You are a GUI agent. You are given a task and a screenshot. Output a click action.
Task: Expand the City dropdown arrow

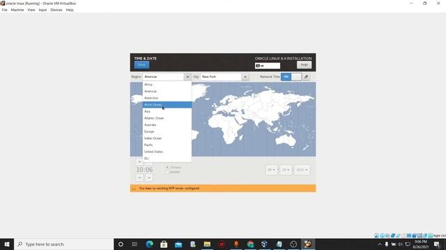pyautogui.click(x=245, y=77)
